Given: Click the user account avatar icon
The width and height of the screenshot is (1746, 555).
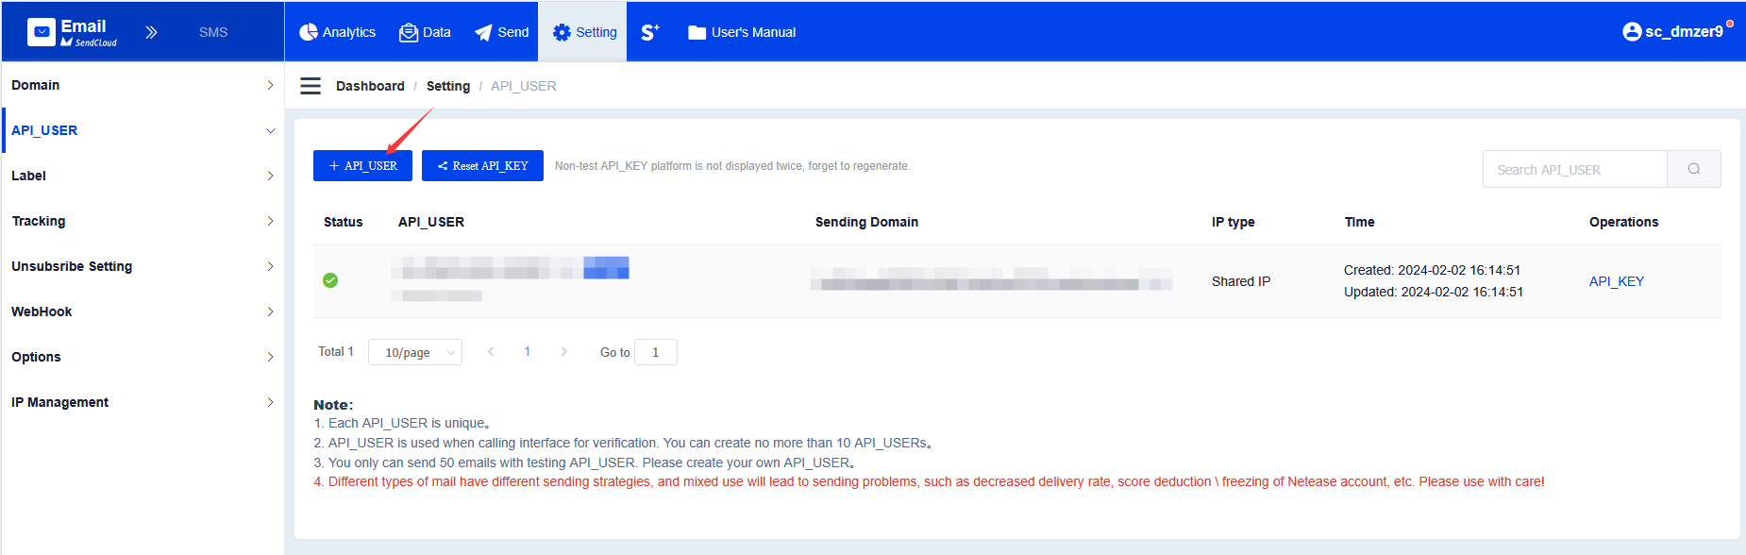Looking at the screenshot, I should coord(1631,31).
